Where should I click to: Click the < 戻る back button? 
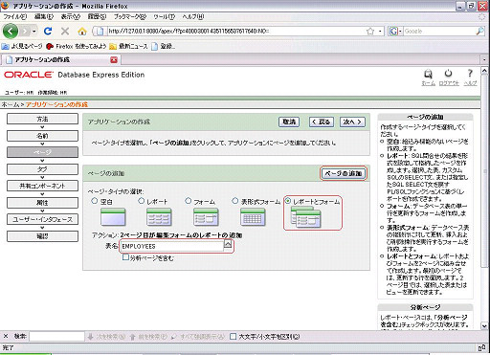click(322, 122)
